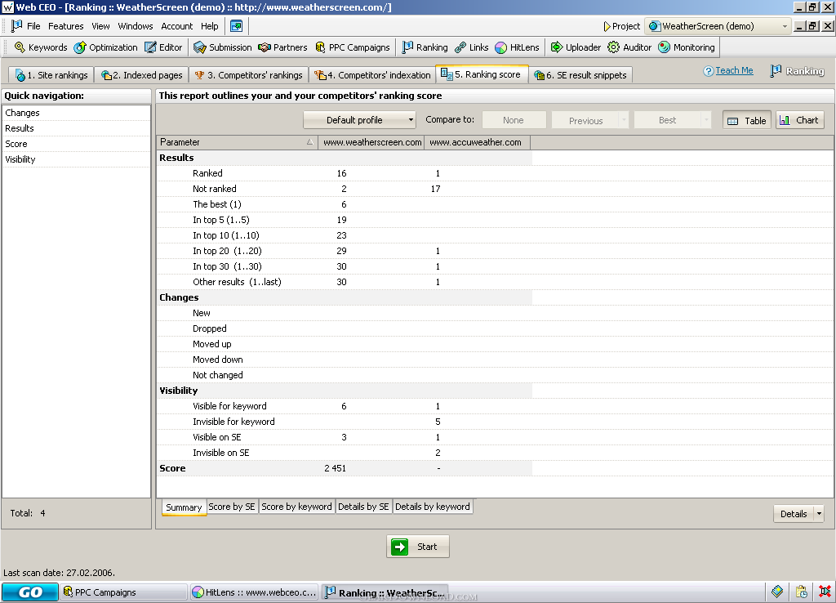Viewport: 836px width, 603px height.
Task: Open the Account menu
Action: tap(177, 26)
